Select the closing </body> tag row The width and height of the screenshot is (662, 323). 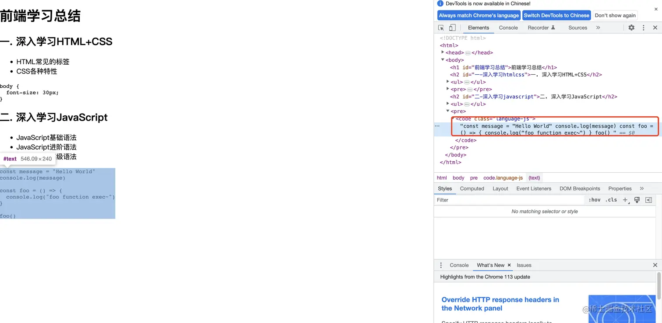point(455,155)
